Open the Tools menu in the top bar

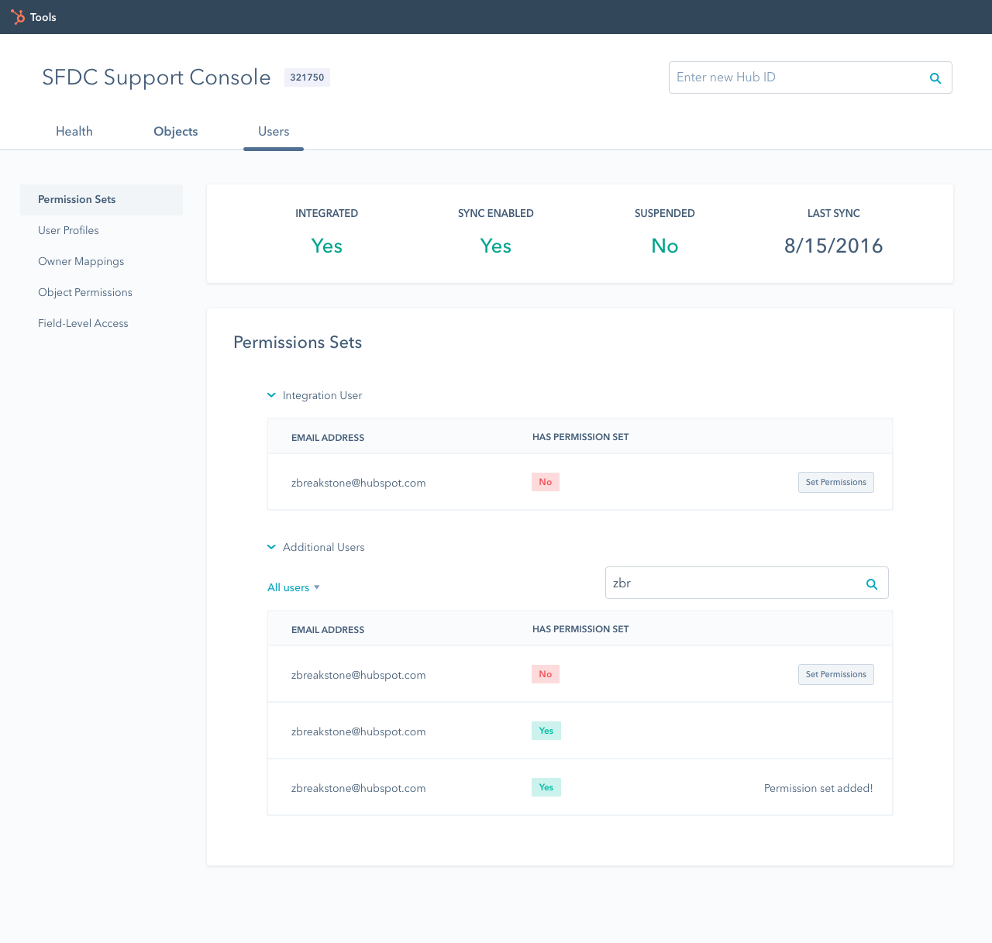(x=43, y=17)
